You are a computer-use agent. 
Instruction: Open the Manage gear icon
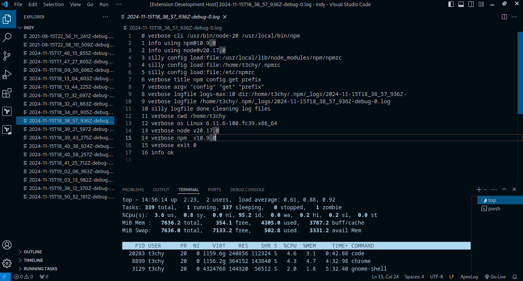pyautogui.click(x=7, y=263)
